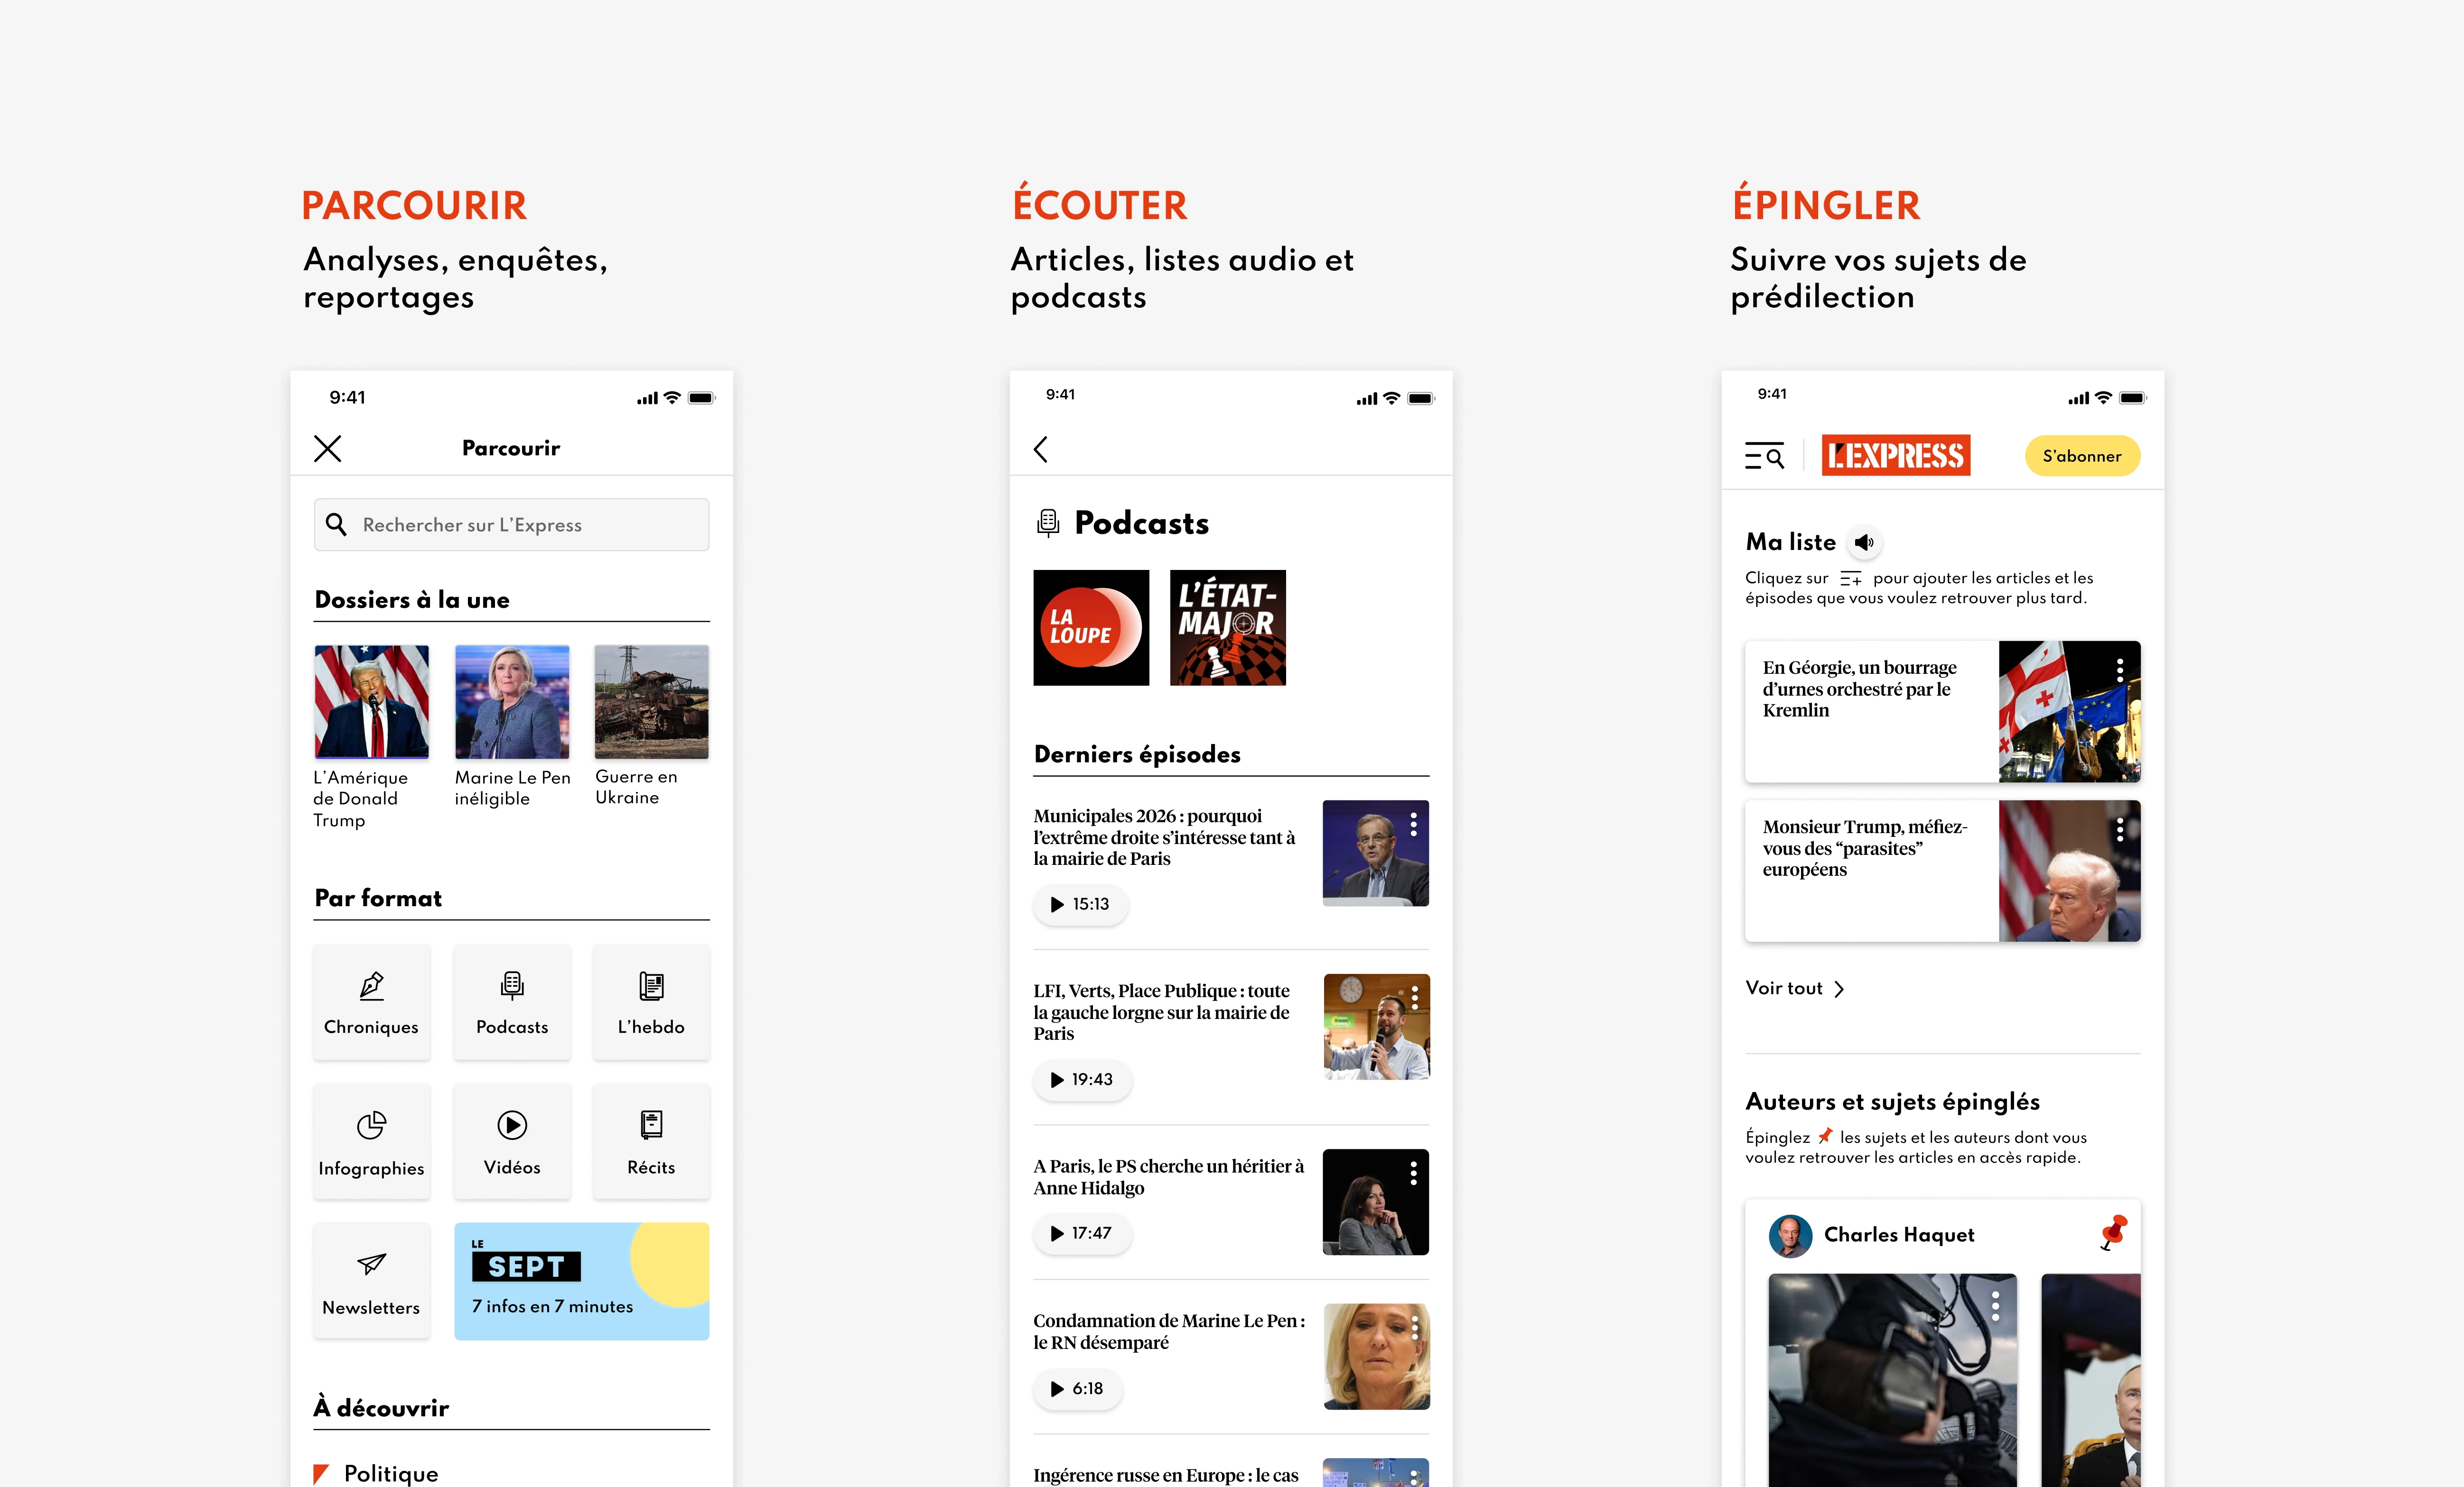The height and width of the screenshot is (1487, 2464).
Task: Open La Loupe podcast thumbnail
Action: point(1091,628)
